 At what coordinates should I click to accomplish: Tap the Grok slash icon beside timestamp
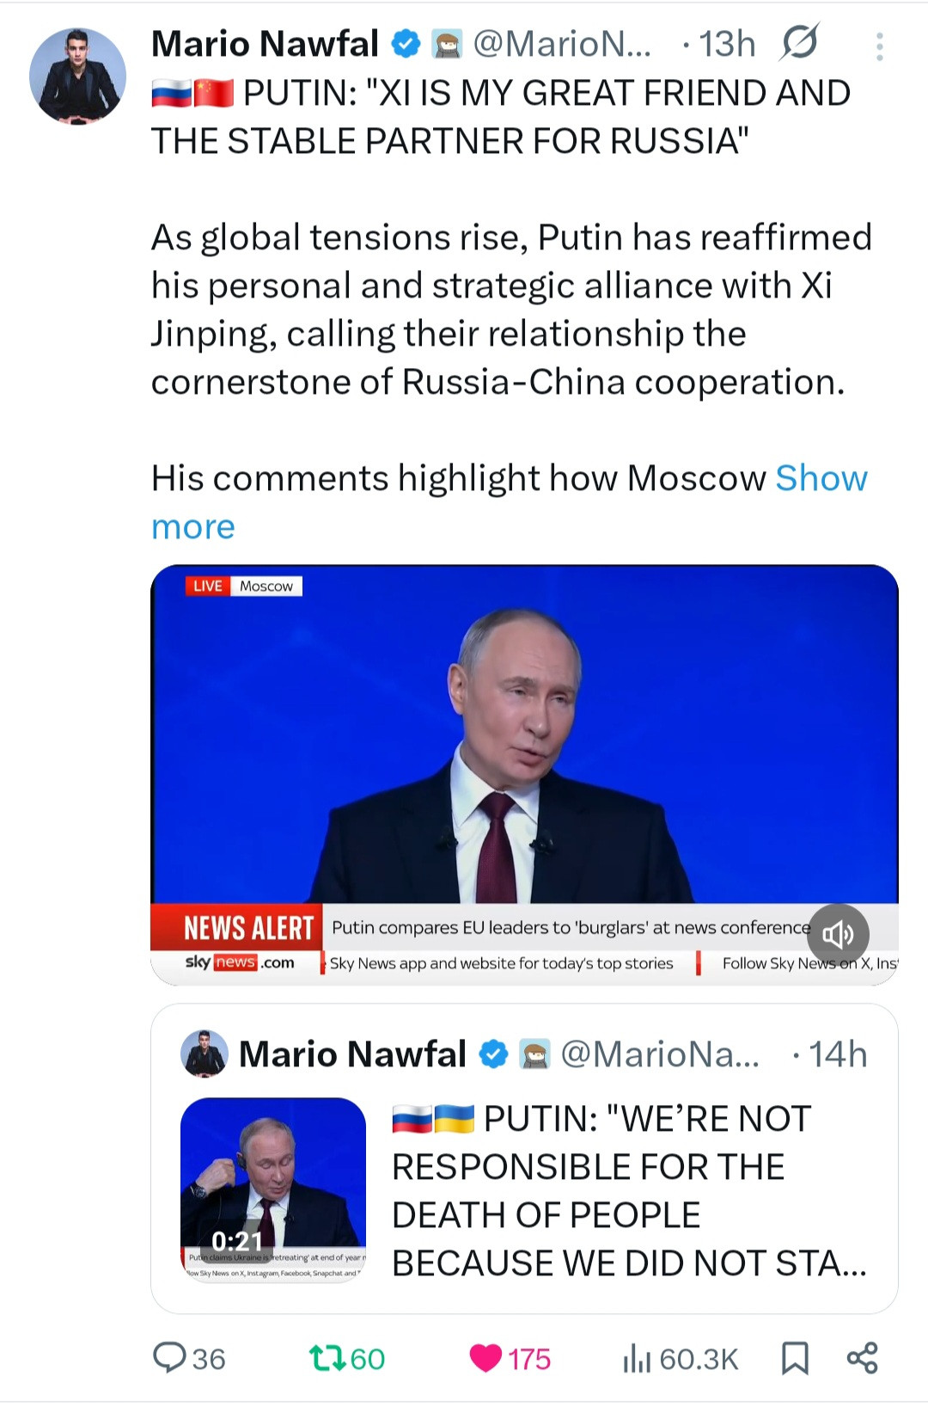pyautogui.click(x=799, y=43)
